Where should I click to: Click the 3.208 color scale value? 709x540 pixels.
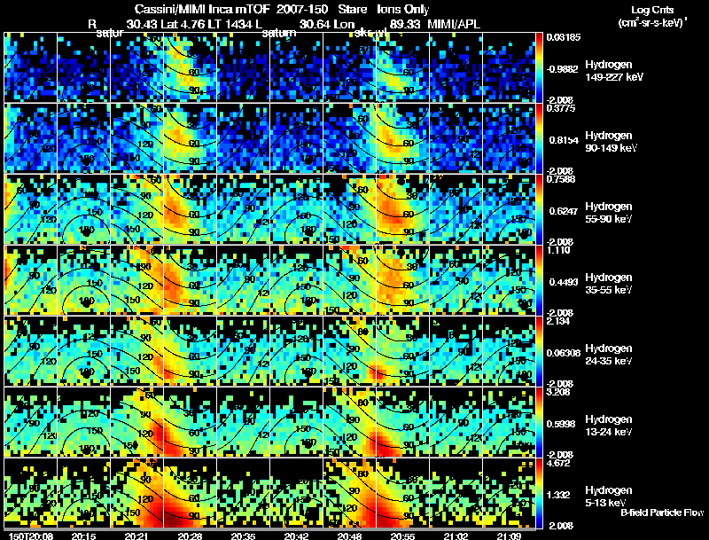point(558,392)
